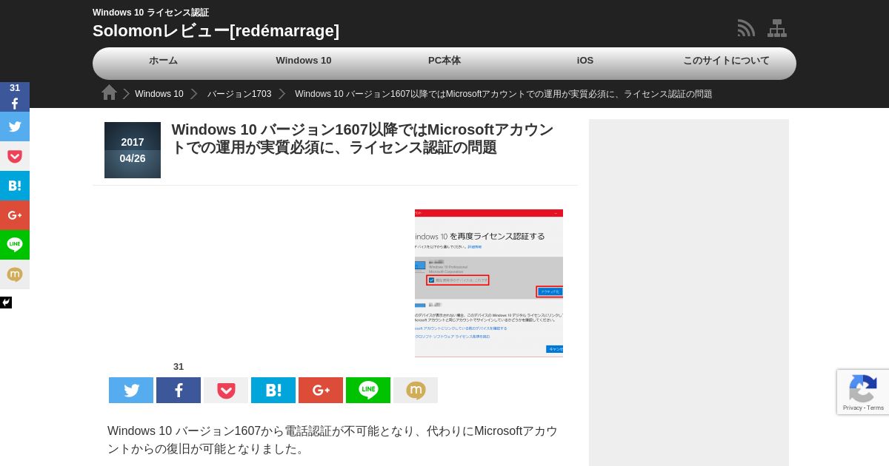Screen dimensions: 889x466
Task: Share on Mastodon from left sidebar
Action: [15, 274]
